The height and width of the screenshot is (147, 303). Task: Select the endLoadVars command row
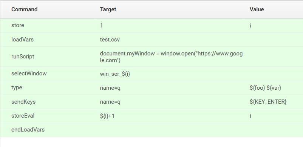point(151,130)
